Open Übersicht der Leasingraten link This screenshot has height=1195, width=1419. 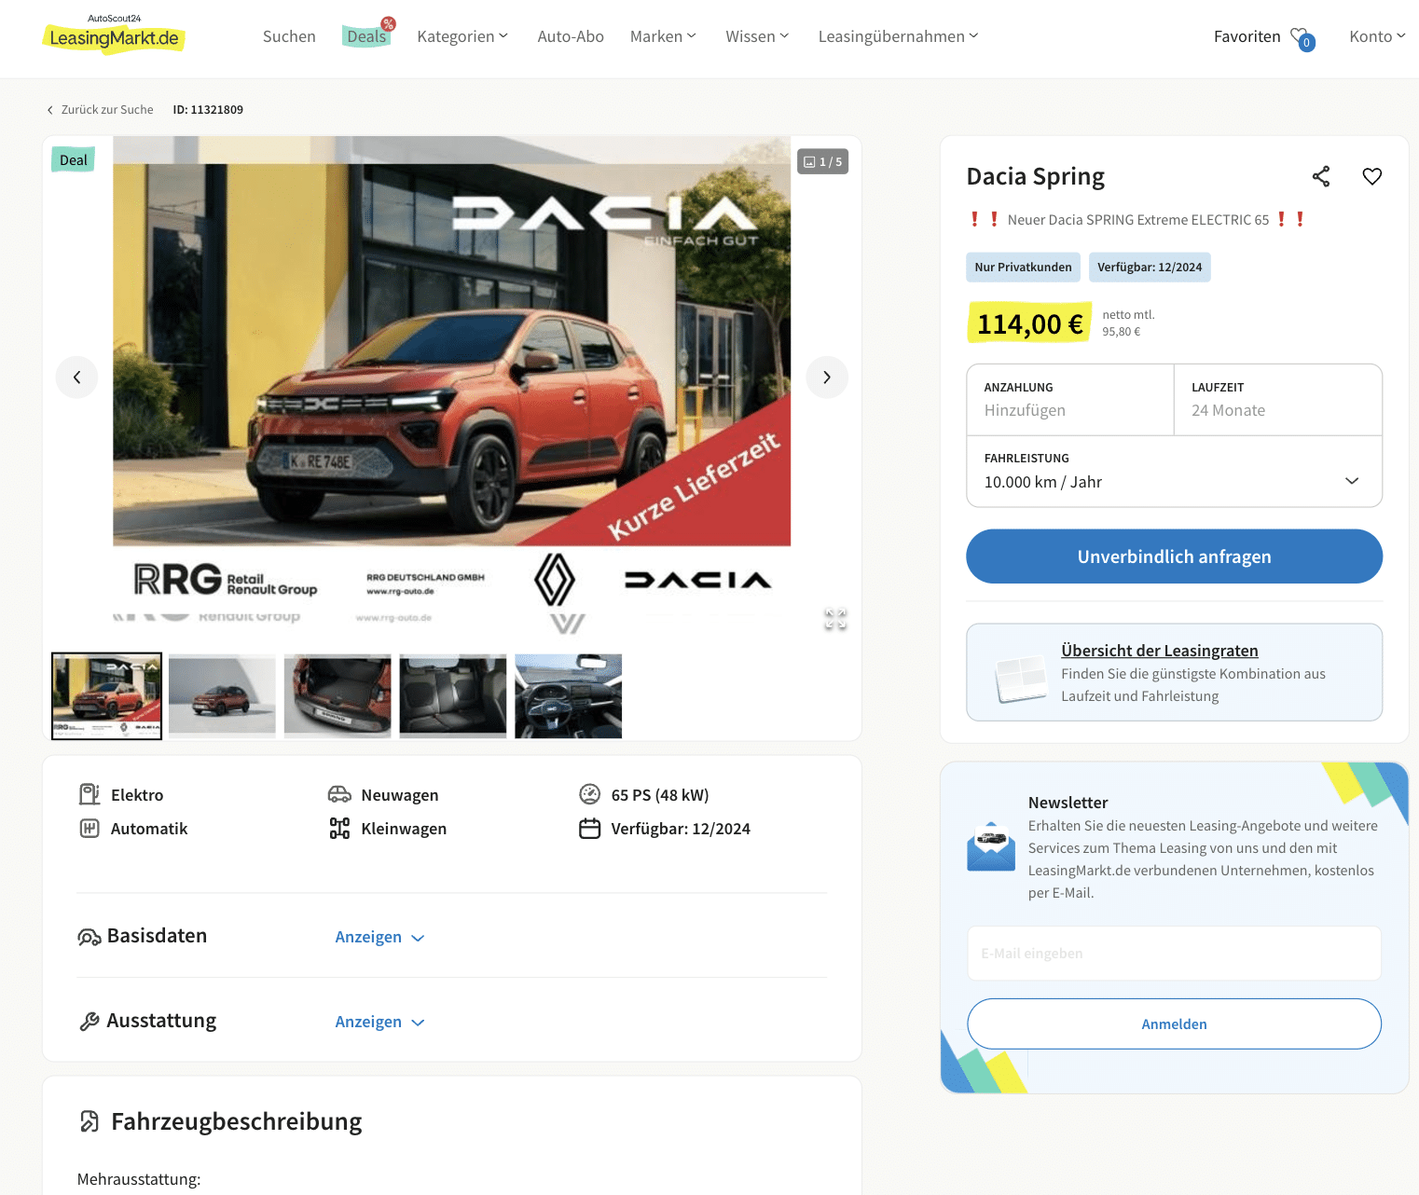[x=1159, y=651]
